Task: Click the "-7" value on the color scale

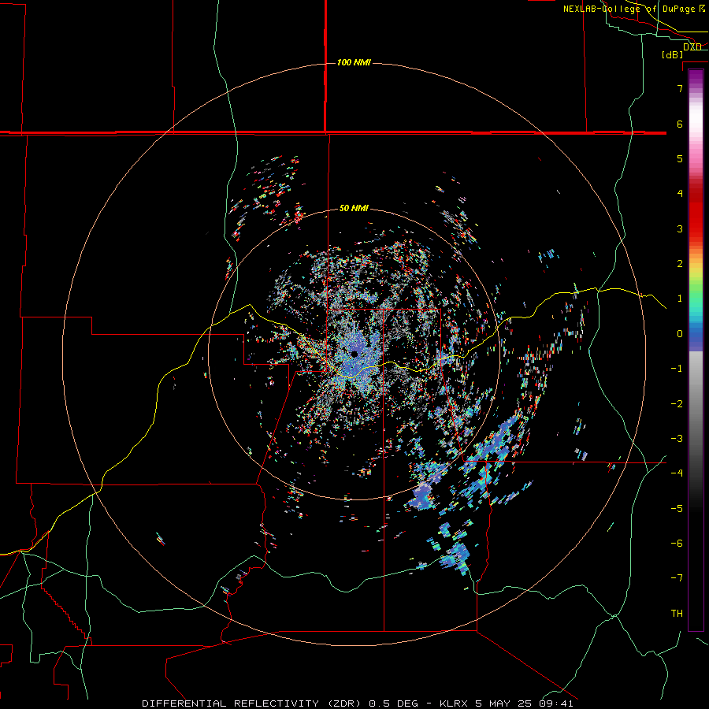Action: [x=677, y=578]
